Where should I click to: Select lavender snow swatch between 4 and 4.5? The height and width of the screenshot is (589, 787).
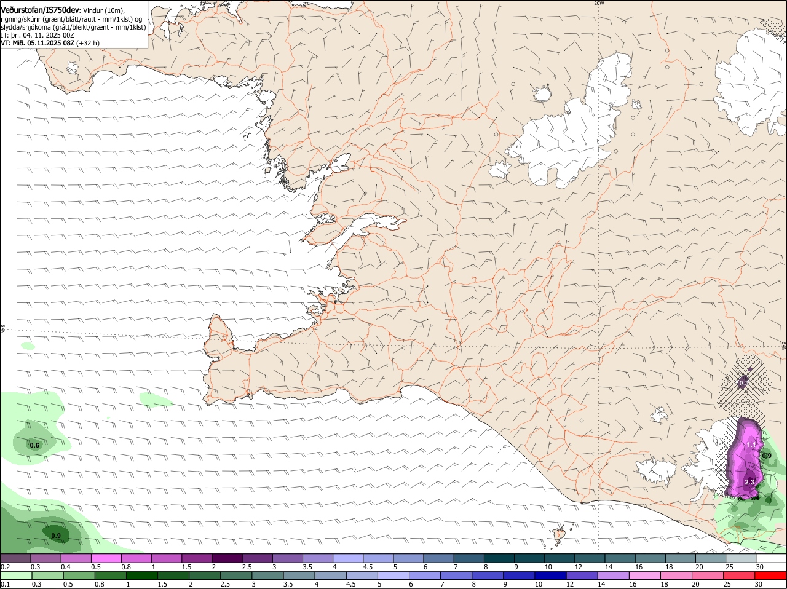(348, 558)
